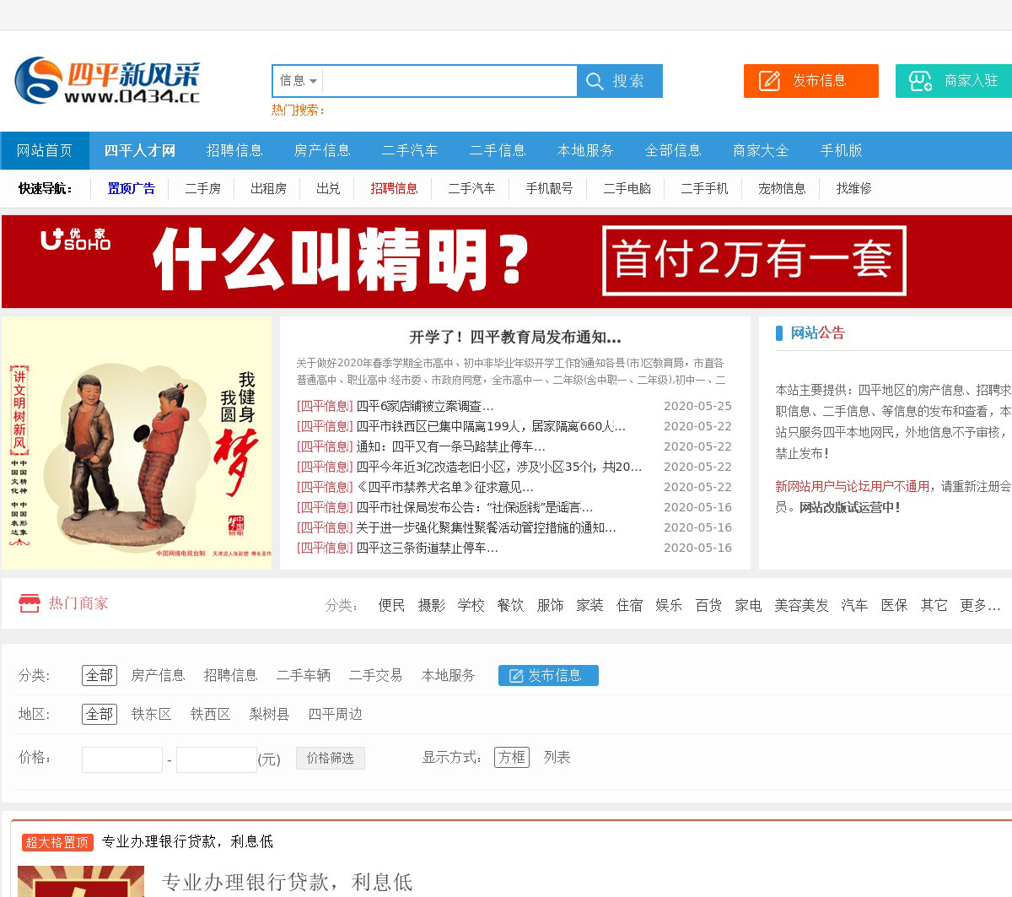Click the magnifier icon in search button
Image resolution: width=1012 pixels, height=897 pixels.
595,81
